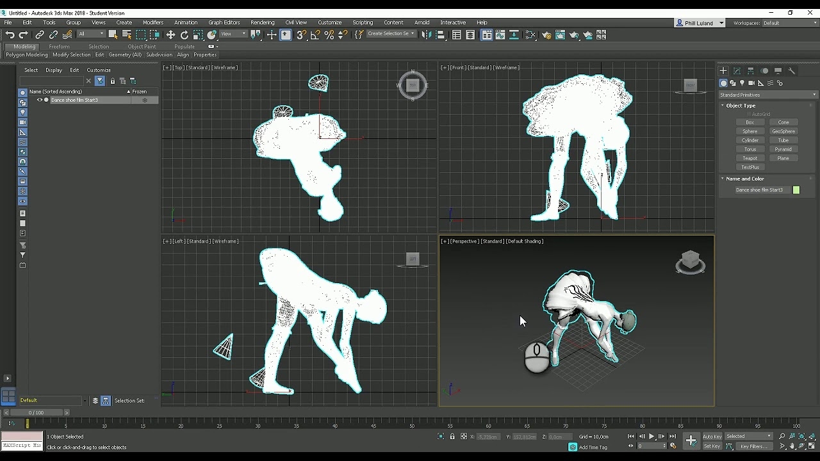Click the Mirror tool icon

click(426, 35)
